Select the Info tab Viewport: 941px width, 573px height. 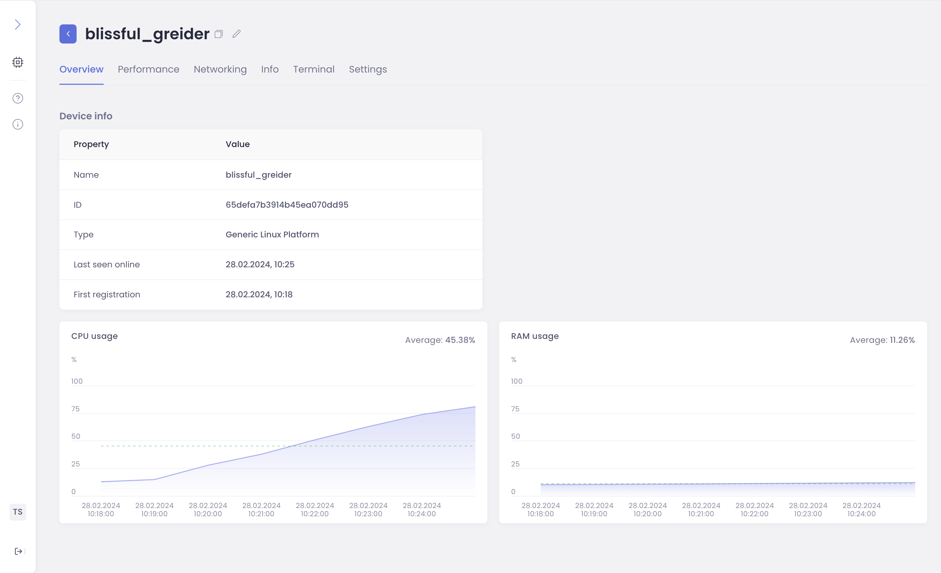coord(270,69)
